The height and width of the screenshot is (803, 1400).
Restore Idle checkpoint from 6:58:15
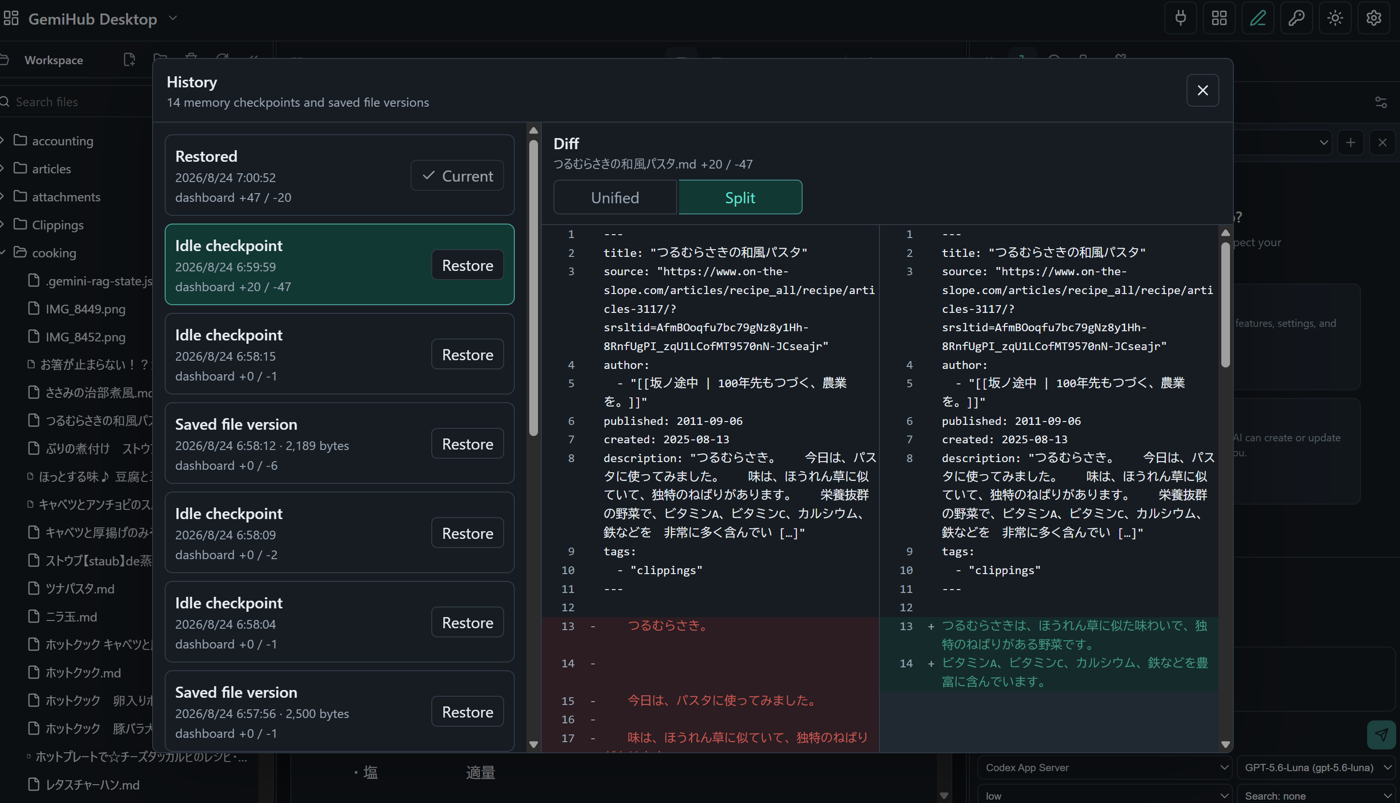tap(467, 354)
